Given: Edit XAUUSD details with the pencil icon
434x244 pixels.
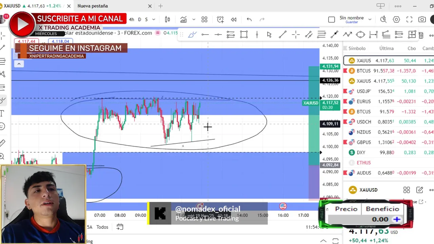Looking at the screenshot, I should [419, 190].
